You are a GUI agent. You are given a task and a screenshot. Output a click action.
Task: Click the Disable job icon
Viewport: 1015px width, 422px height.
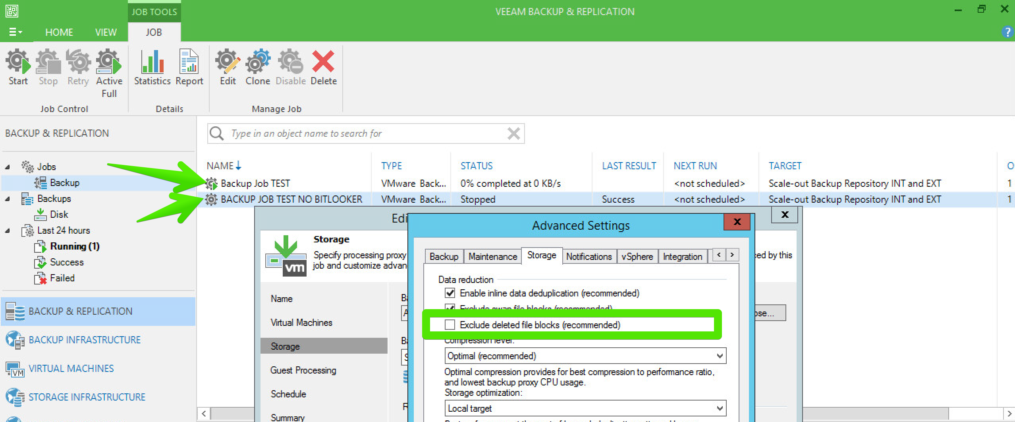click(x=291, y=67)
